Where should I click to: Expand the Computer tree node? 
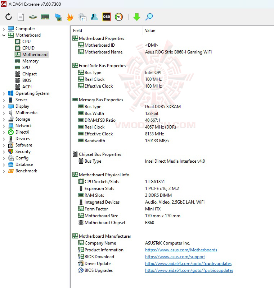pyautogui.click(x=4, y=29)
